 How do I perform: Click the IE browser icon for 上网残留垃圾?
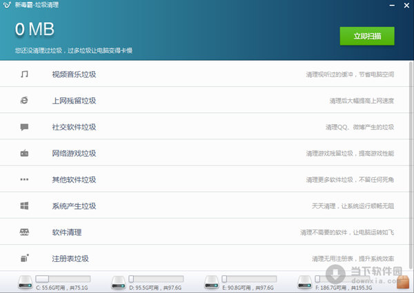24,101
